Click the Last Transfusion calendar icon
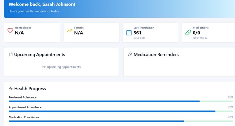 pos(129,33)
